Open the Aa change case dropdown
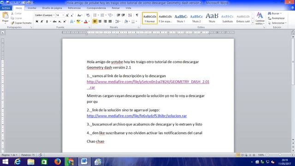Image resolution: width=295 pixels, height=166 pixels. pos(80,15)
